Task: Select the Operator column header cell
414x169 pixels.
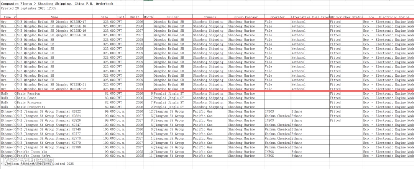Action: [278, 17]
